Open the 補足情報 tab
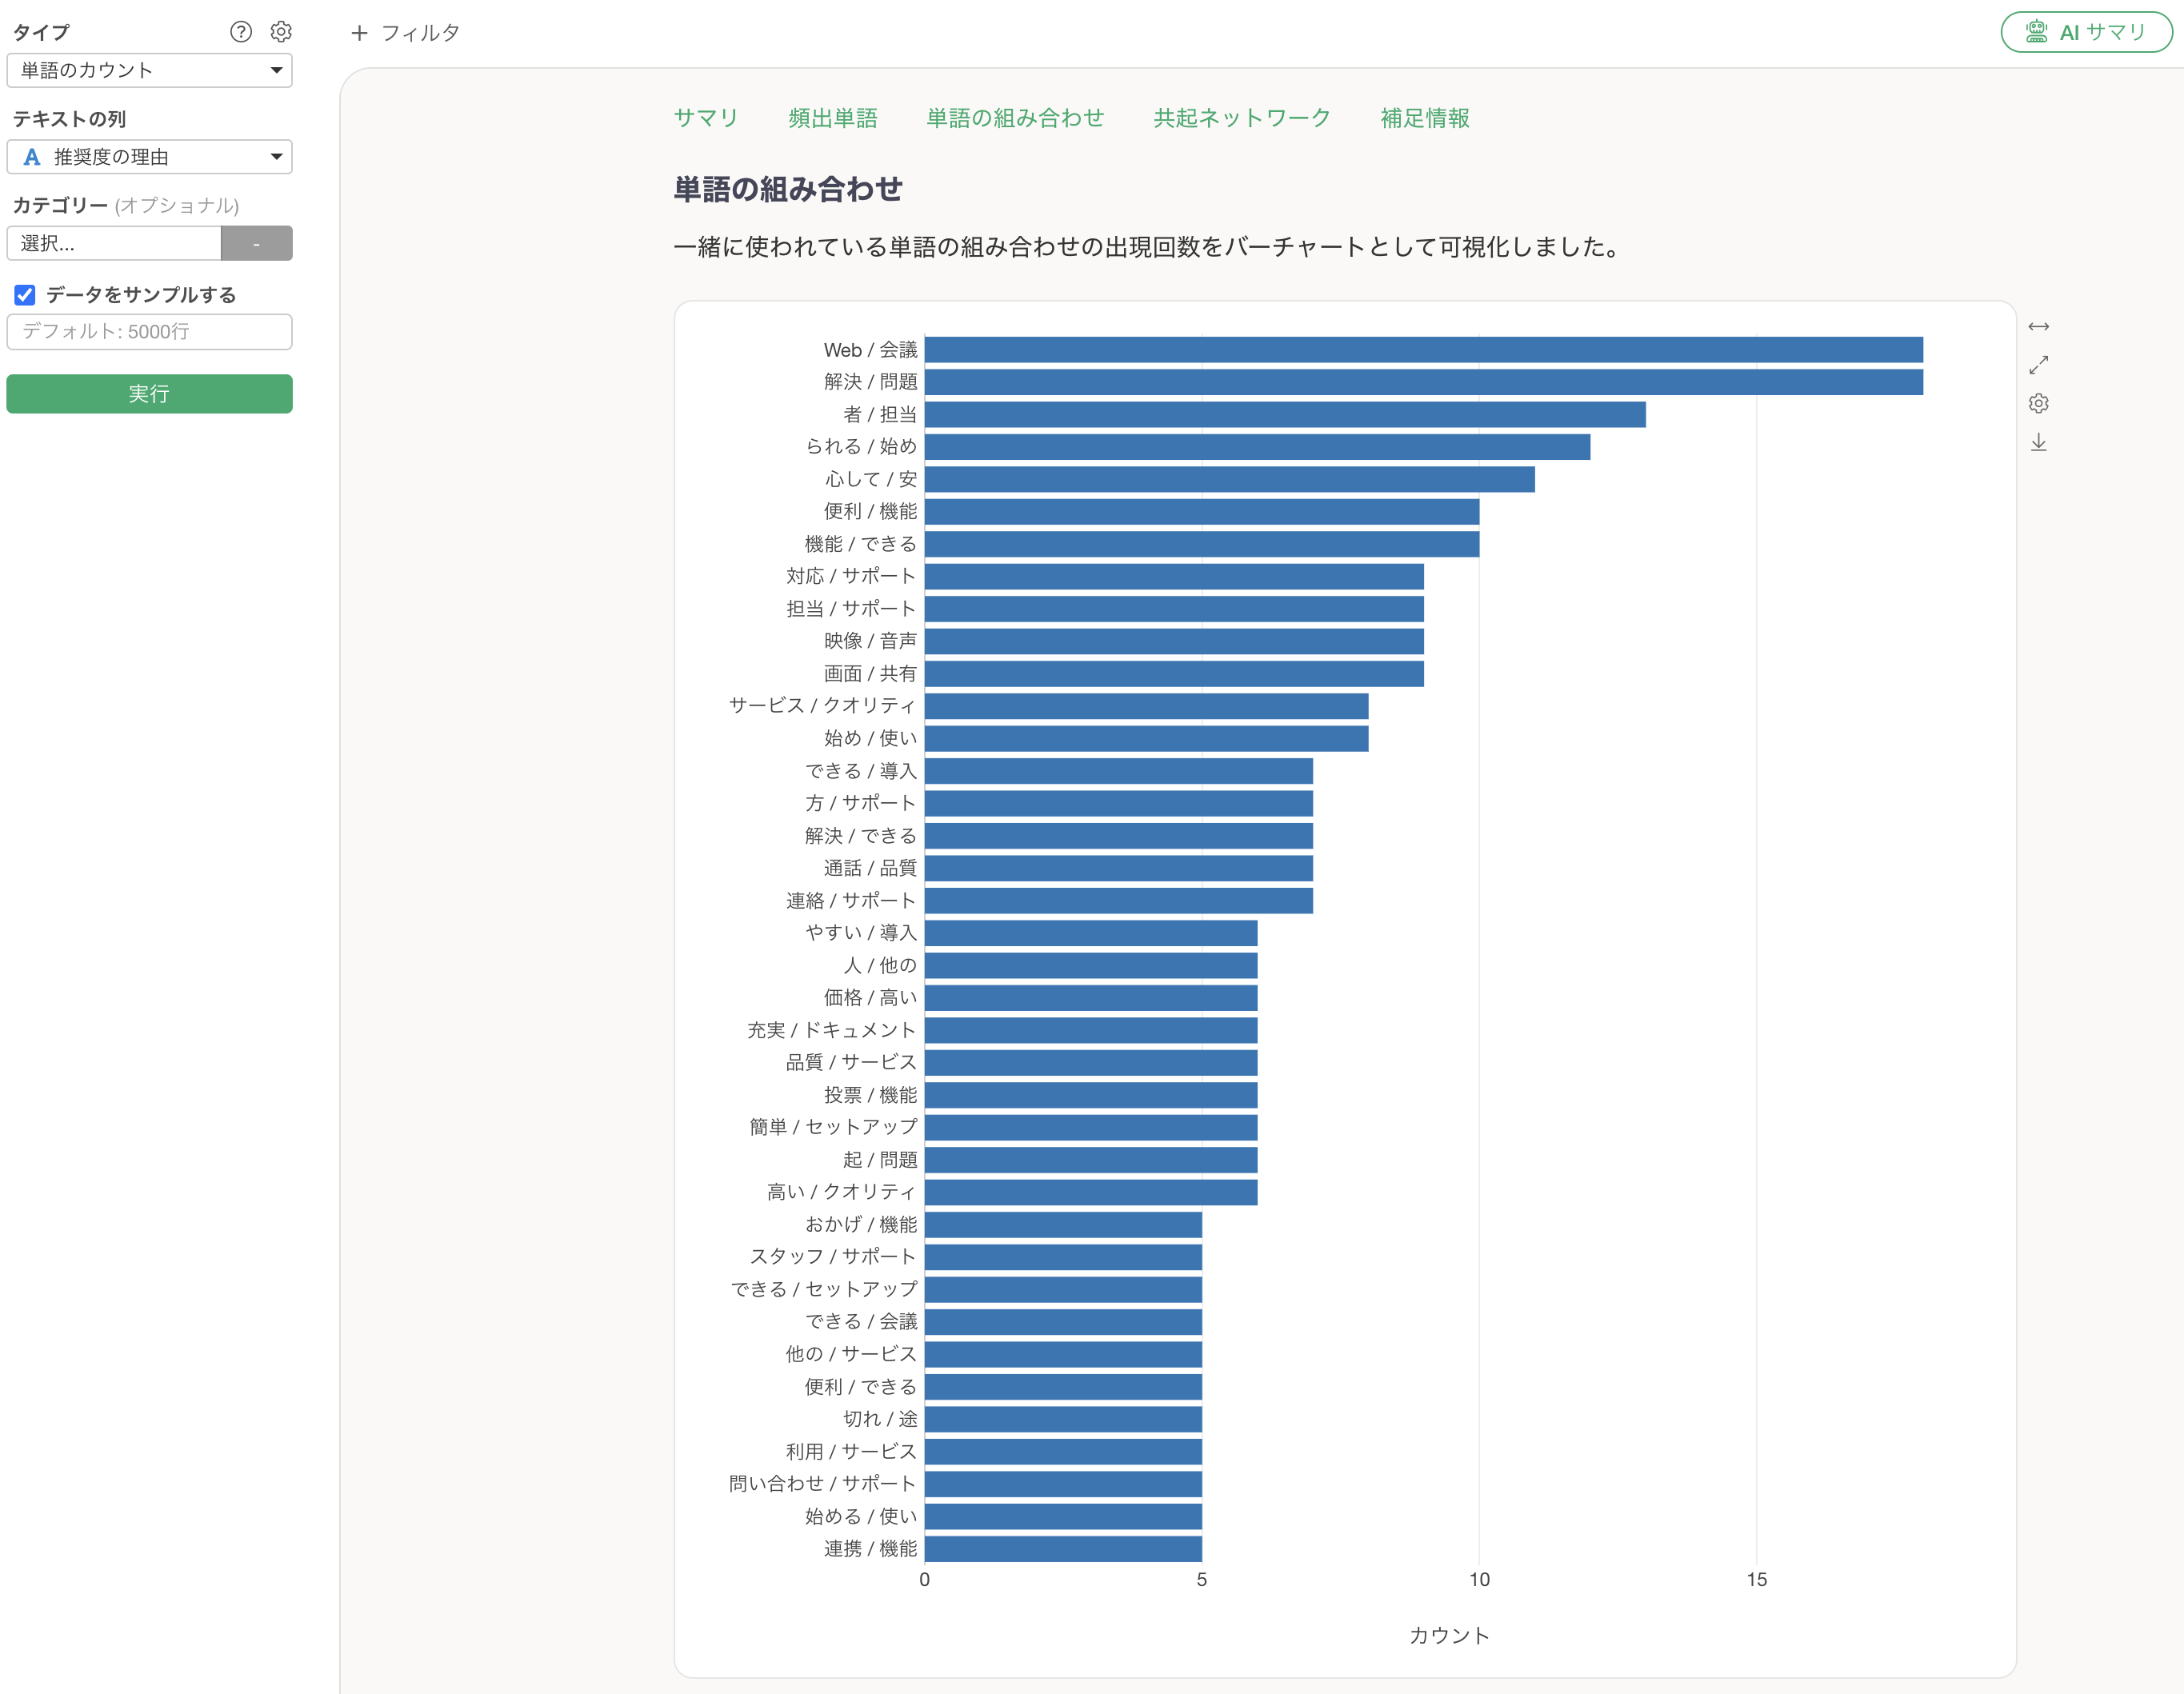This screenshot has width=2184, height=1694. (x=1424, y=118)
